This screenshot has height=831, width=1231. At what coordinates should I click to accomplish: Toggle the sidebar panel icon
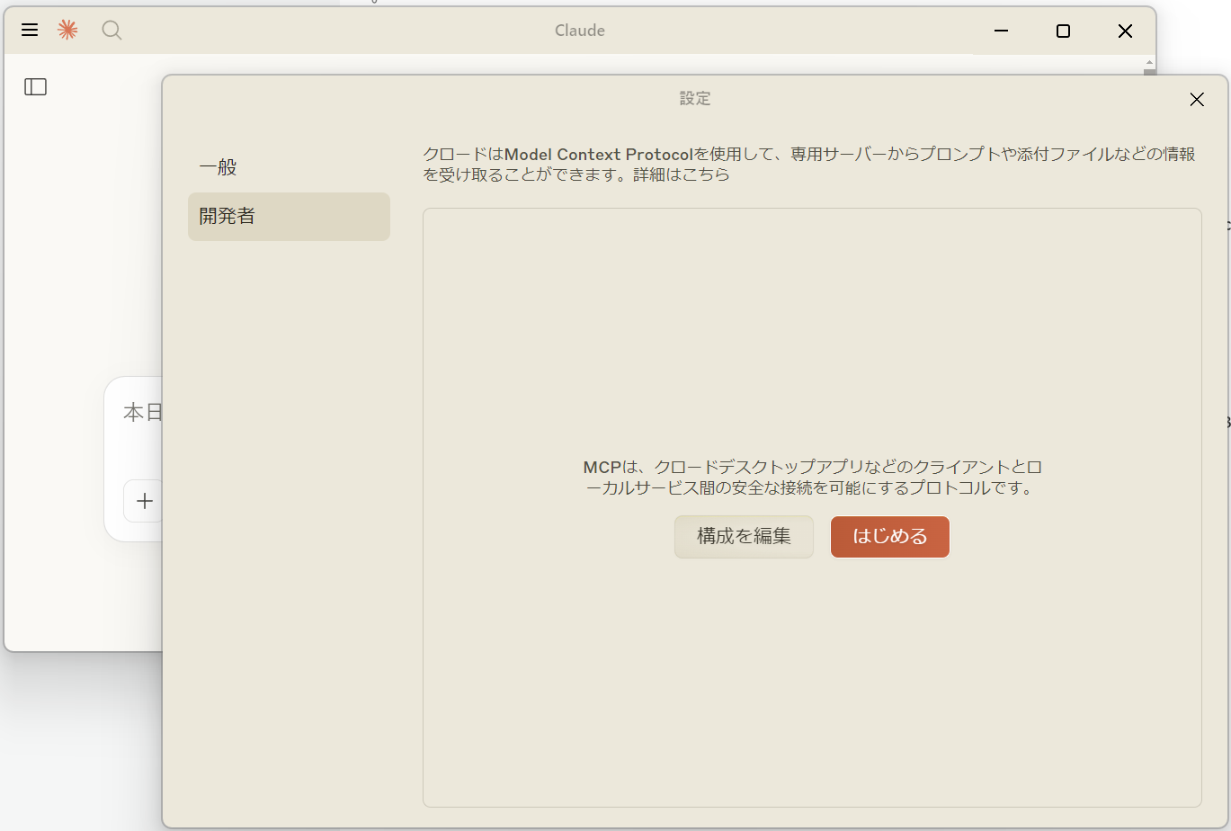pyautogui.click(x=36, y=86)
